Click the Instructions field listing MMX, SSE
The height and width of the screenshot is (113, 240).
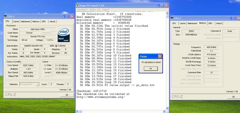click(45, 56)
